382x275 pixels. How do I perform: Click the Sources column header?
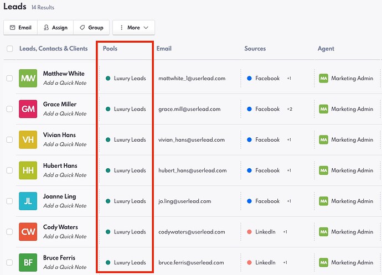[255, 49]
